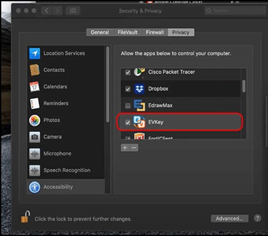Screen dimensions: 268x236
Task: Select Photos label in sidebar
Action: click(x=52, y=120)
